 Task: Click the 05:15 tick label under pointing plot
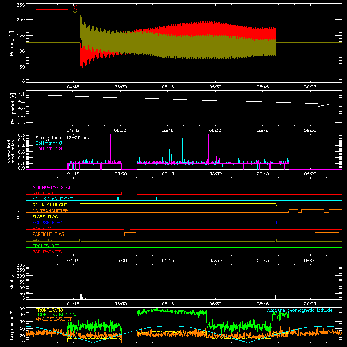[x=168, y=87]
